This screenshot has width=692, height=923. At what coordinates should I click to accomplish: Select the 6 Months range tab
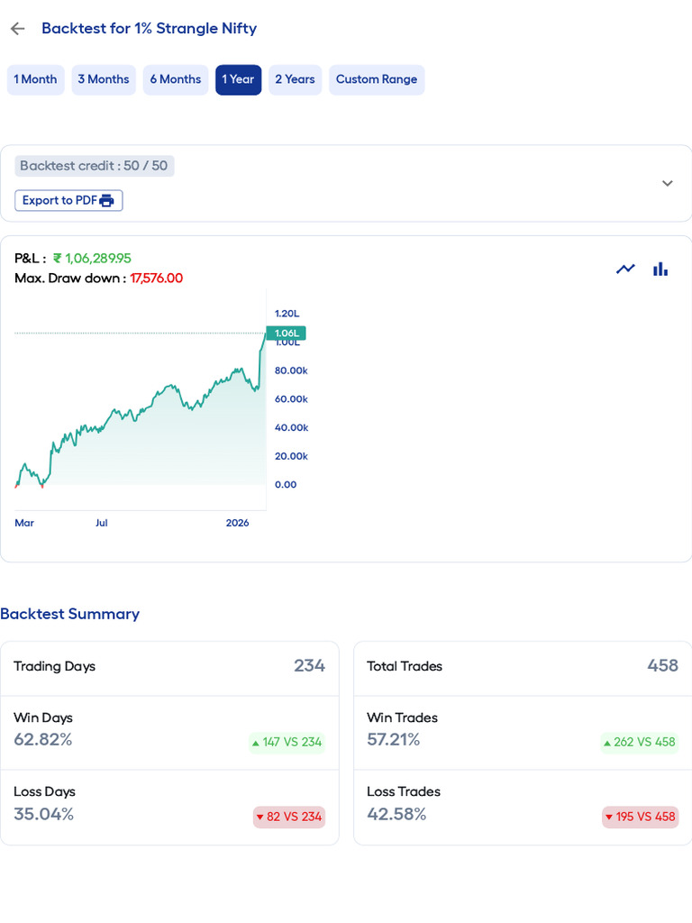(176, 79)
